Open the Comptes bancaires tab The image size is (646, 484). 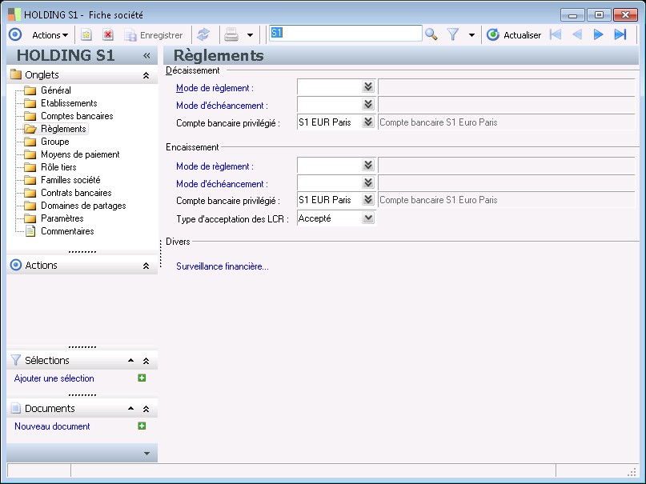pos(77,116)
